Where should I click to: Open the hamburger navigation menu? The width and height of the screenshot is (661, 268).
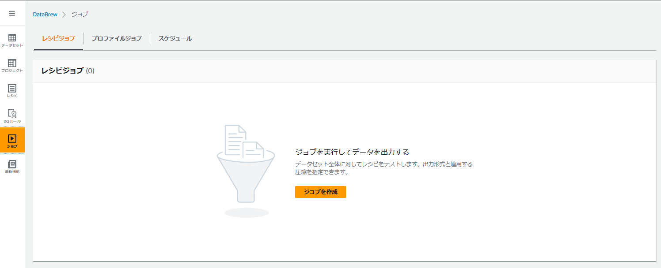click(12, 13)
